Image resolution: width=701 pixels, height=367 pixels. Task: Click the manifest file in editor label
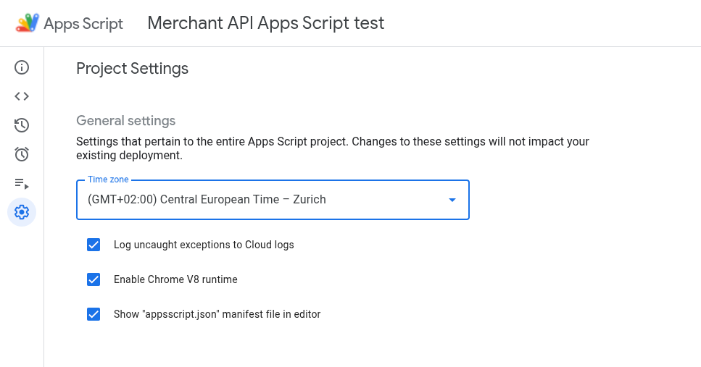pyautogui.click(x=217, y=314)
